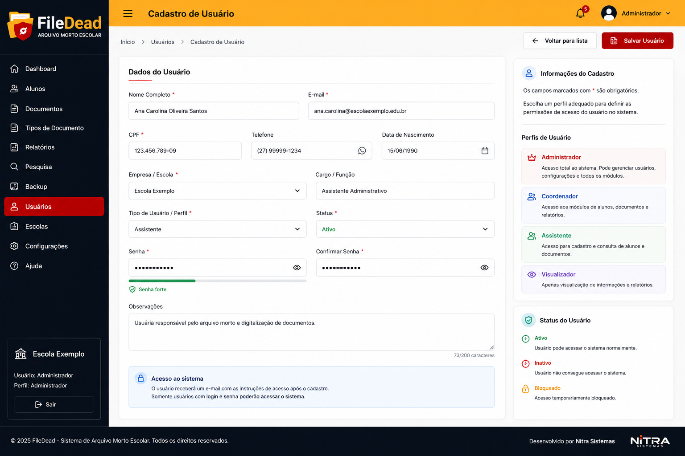Show the Confirmar Senha password
685x456 pixels.
coord(485,268)
